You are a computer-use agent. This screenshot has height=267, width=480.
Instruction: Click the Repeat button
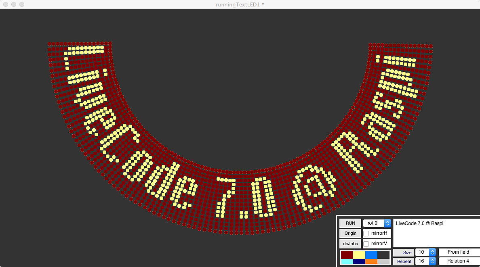404,261
